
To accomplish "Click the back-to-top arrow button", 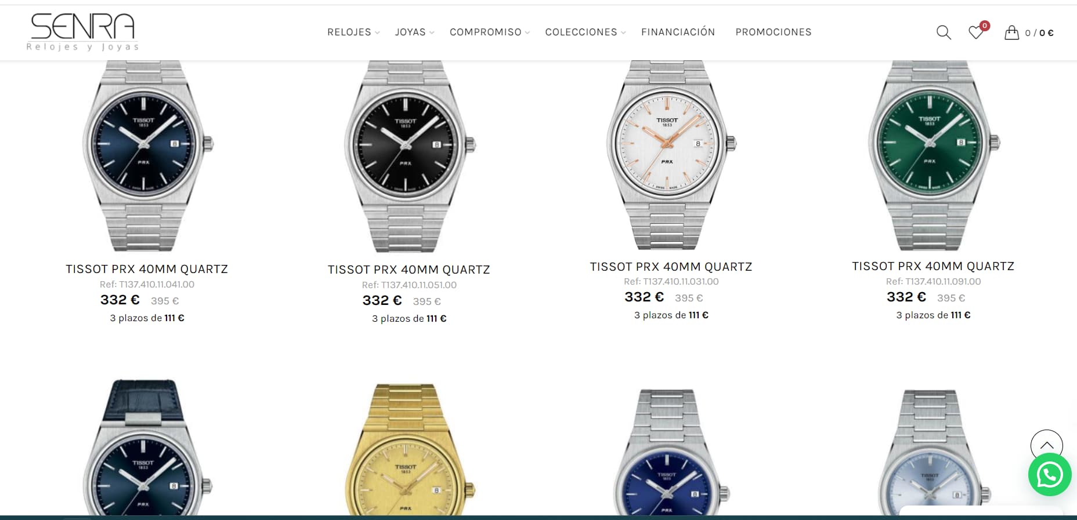I will [1046, 445].
